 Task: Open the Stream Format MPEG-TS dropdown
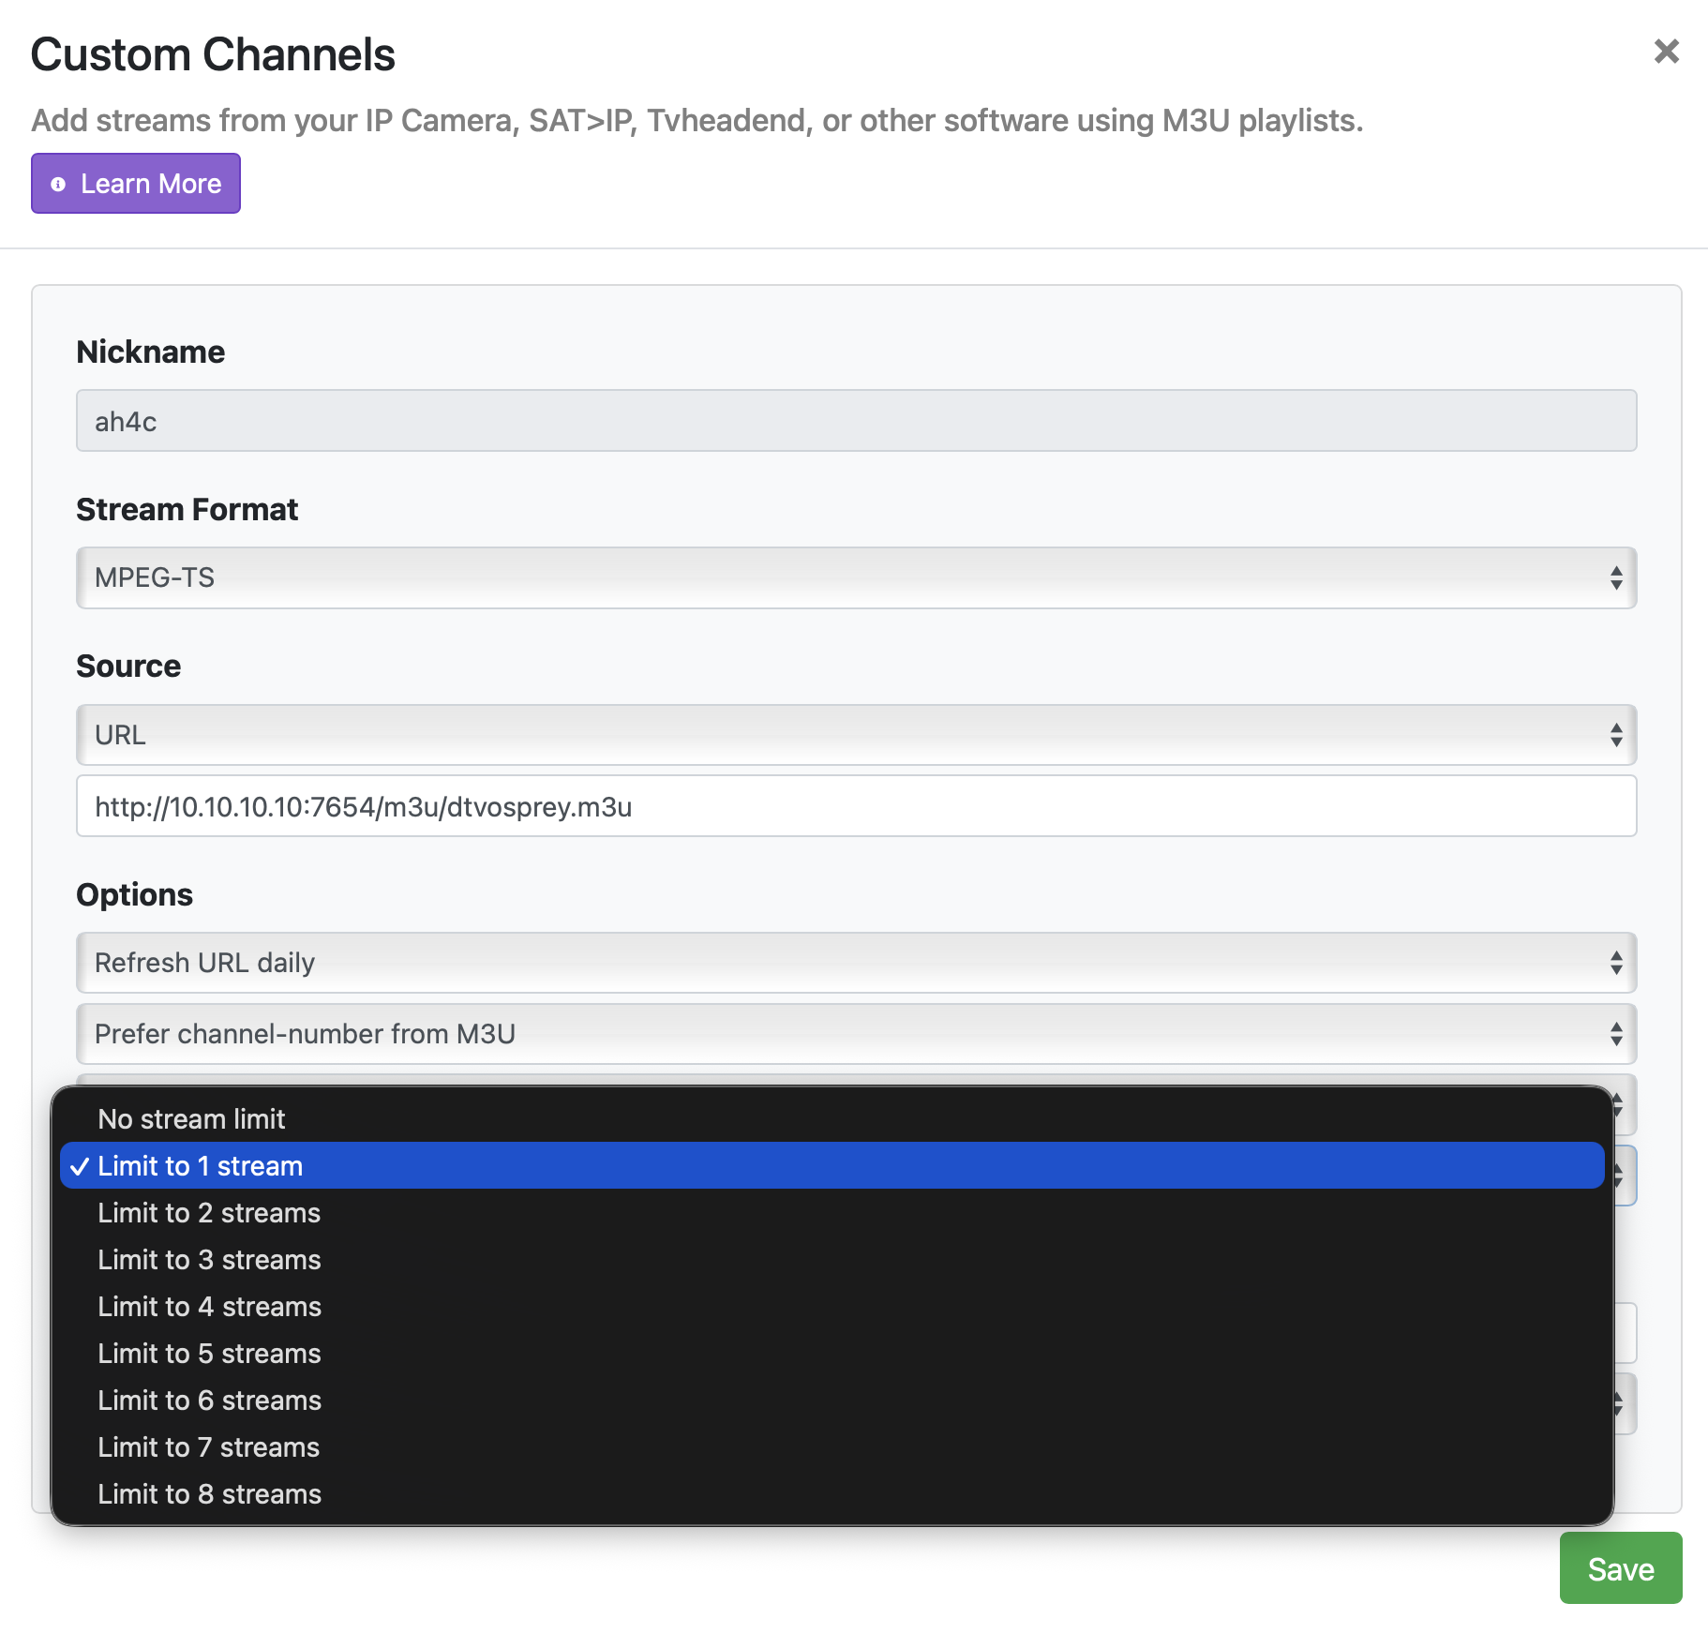(x=855, y=577)
